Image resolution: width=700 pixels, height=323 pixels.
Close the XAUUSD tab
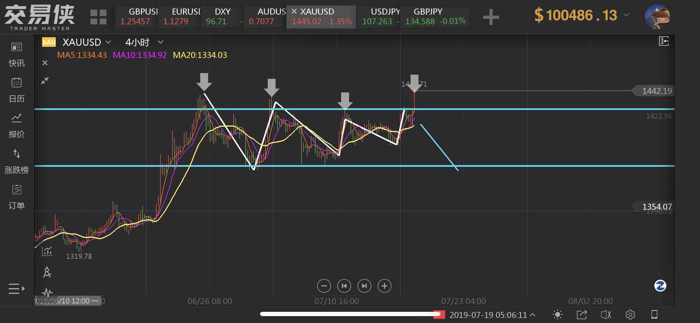(x=294, y=11)
